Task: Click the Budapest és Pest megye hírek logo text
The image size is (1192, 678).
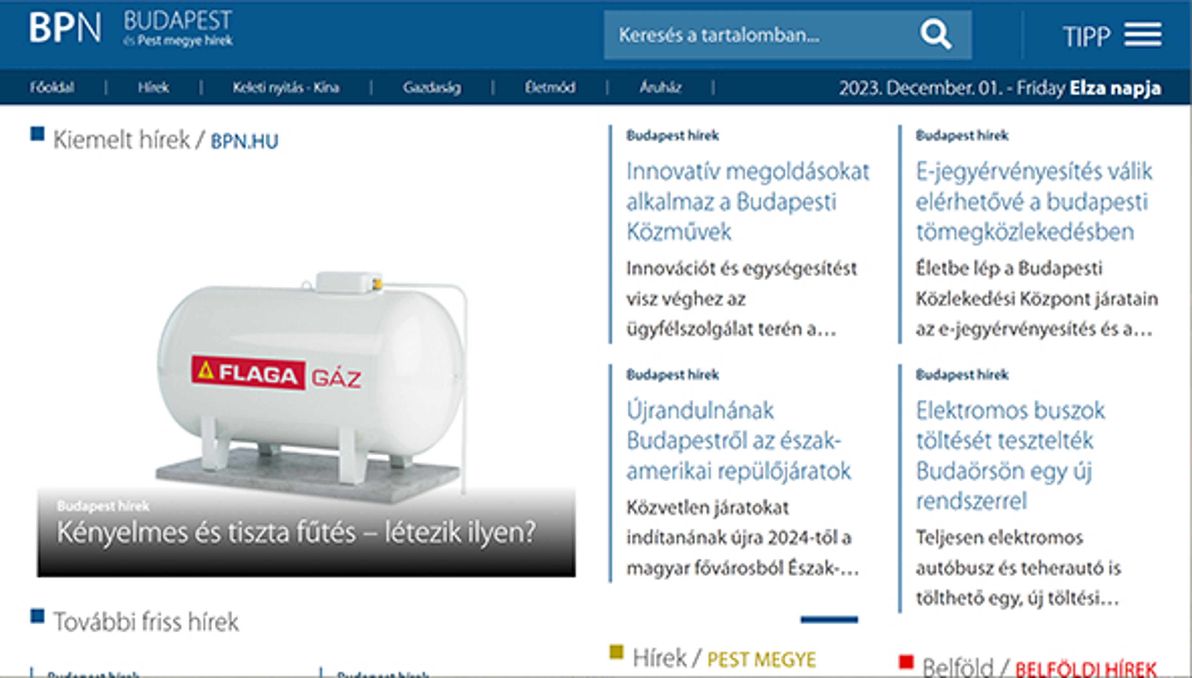Action: [178, 29]
